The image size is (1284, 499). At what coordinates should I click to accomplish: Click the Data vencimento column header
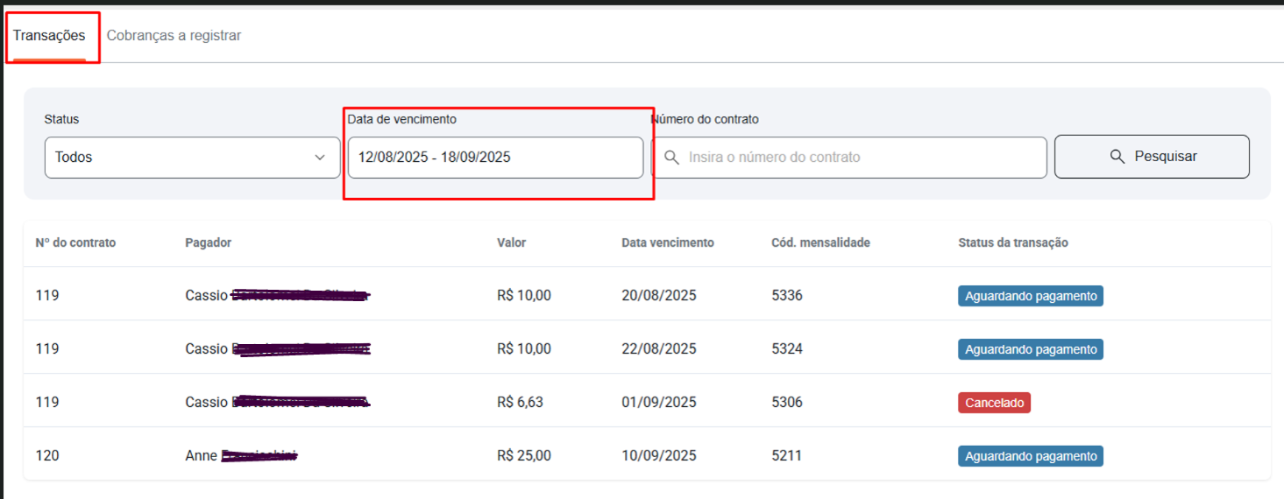668,242
